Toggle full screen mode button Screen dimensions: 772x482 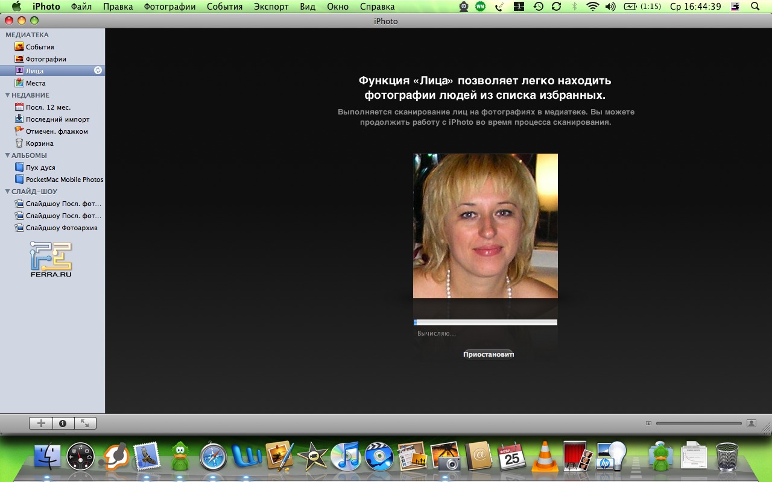point(84,424)
